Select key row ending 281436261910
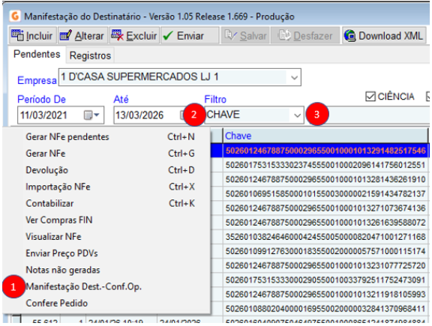The image size is (432, 326). point(325,179)
